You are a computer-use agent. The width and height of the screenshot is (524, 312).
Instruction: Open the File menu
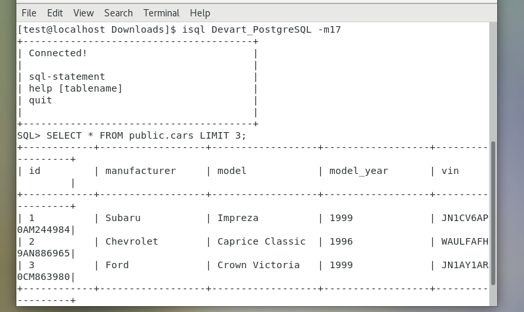(x=29, y=13)
